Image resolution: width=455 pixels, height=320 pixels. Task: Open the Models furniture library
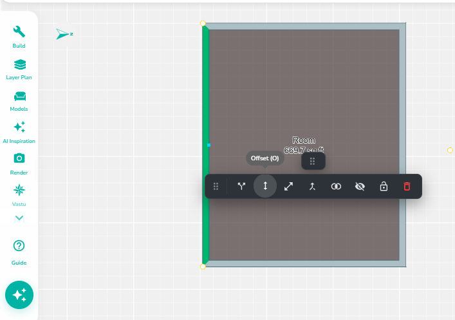19,101
